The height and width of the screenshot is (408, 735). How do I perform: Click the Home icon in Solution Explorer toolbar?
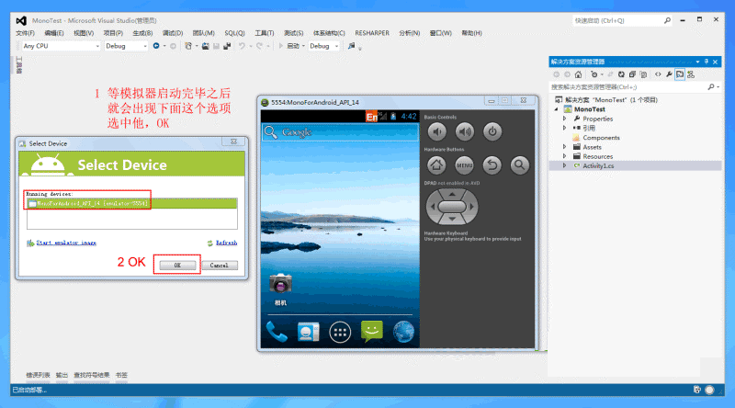click(x=579, y=74)
